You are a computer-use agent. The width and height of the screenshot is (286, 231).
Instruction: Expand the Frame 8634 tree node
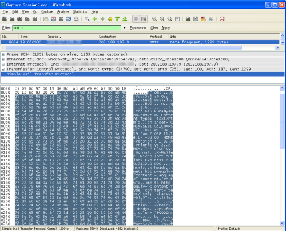(3, 55)
